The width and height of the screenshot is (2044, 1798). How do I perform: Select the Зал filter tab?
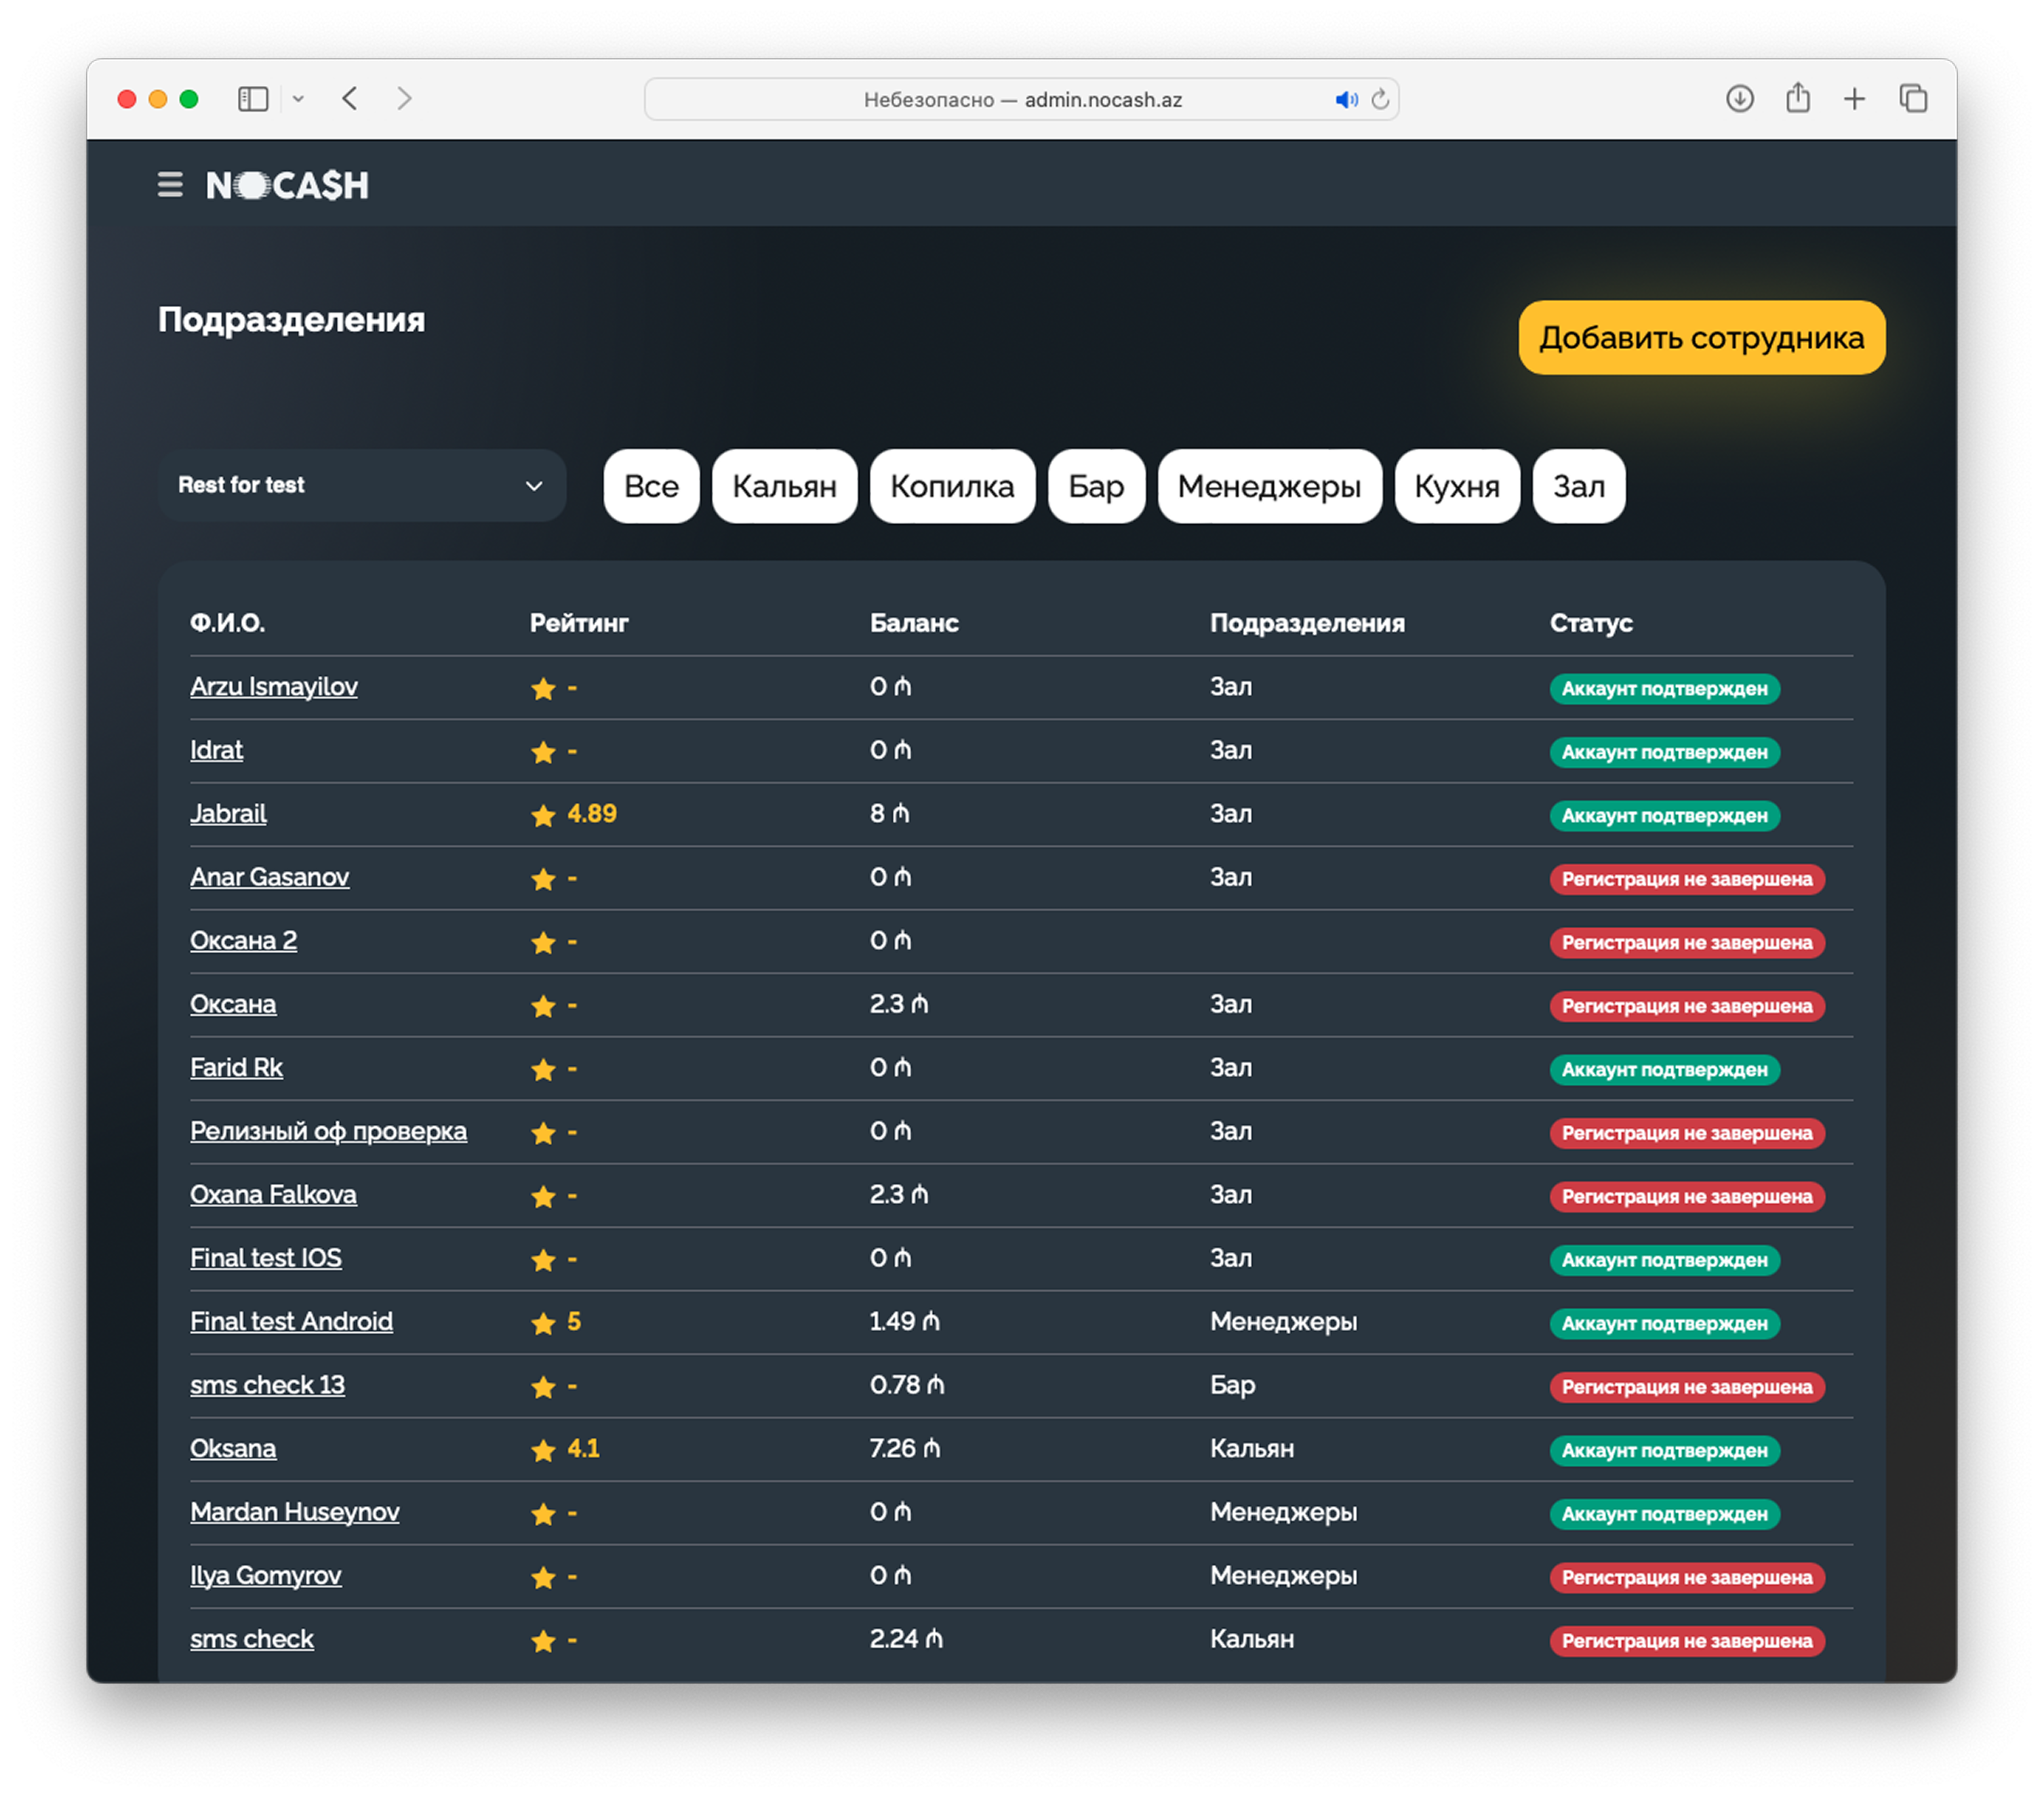(x=1578, y=486)
